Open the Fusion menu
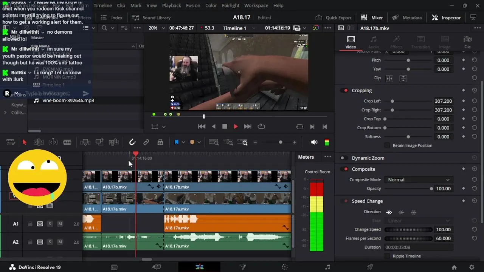The width and height of the screenshot is (484, 272). (193, 6)
